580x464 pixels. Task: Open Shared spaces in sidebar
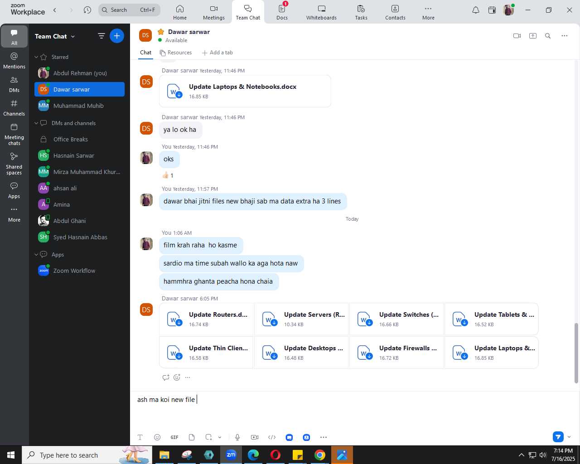tap(14, 164)
